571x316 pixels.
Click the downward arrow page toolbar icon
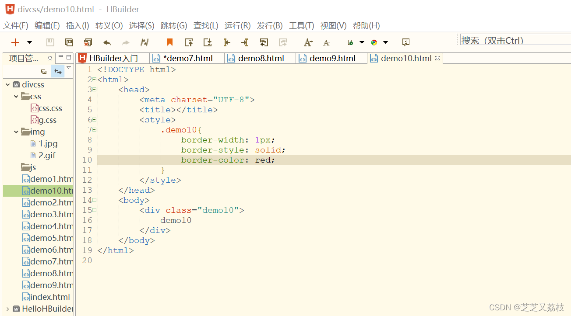tap(208, 42)
